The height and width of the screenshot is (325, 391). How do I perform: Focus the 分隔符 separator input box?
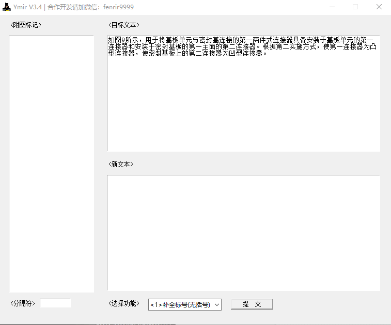[x=55, y=303]
